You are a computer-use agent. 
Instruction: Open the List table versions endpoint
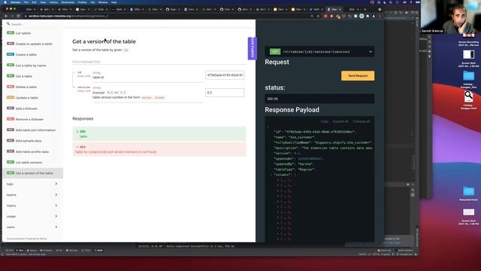32,163
